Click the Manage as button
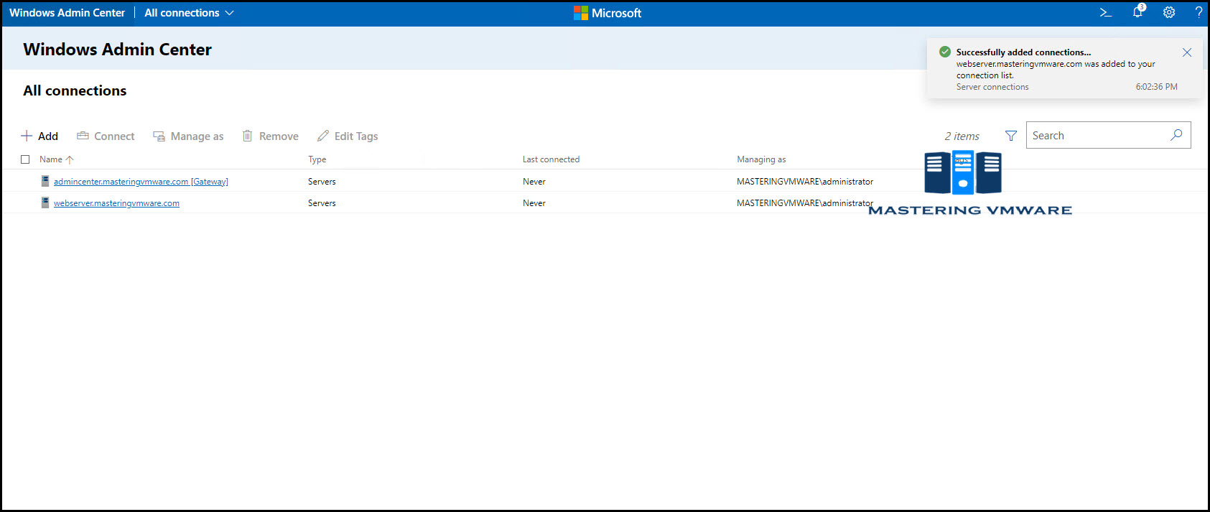Viewport: 1210px width, 512px height. tap(188, 136)
